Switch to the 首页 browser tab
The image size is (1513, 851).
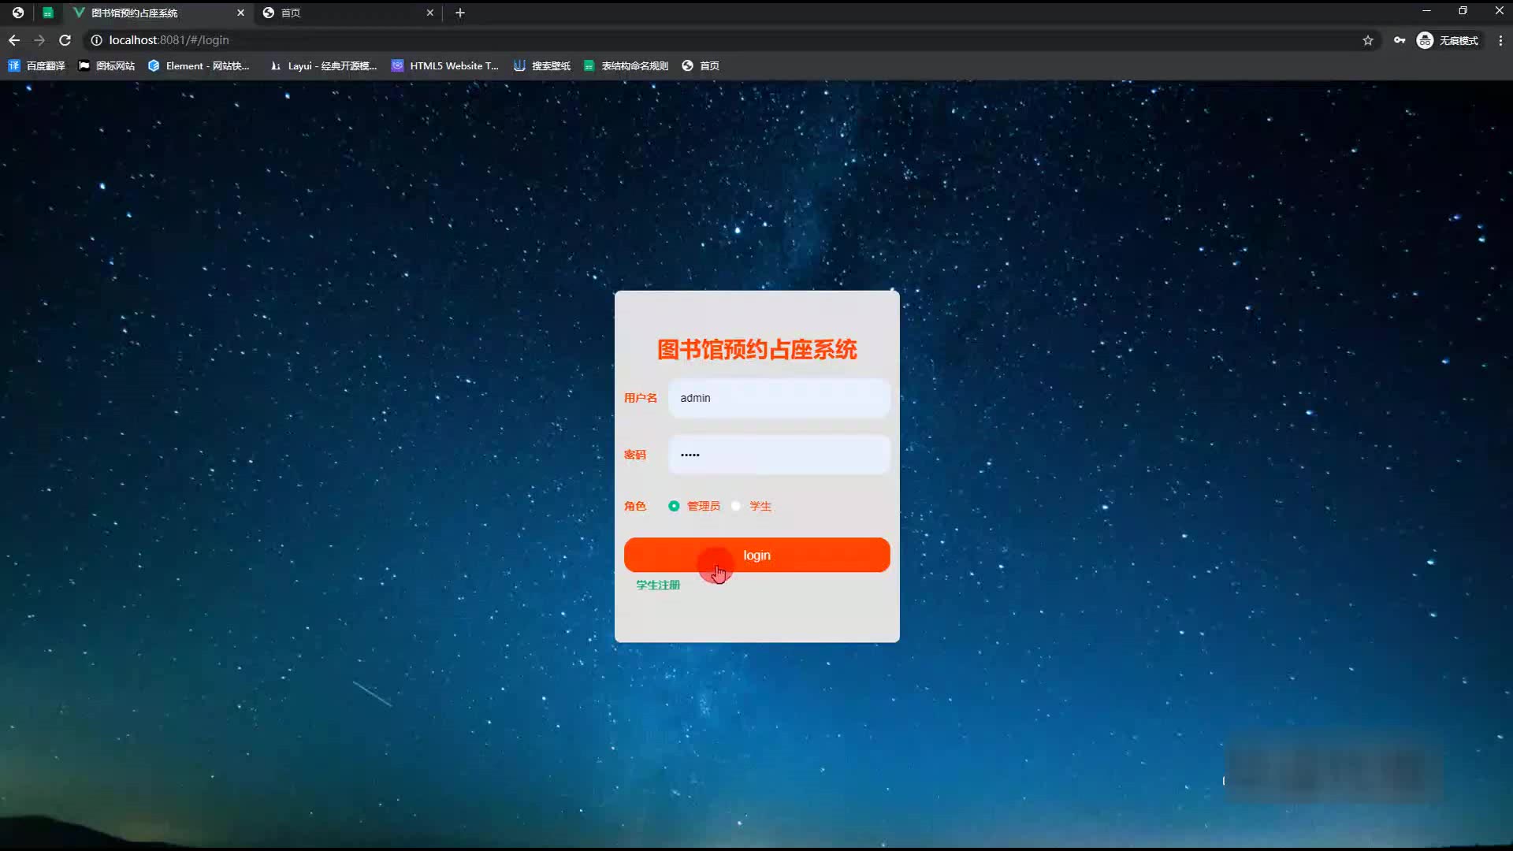pyautogui.click(x=347, y=13)
